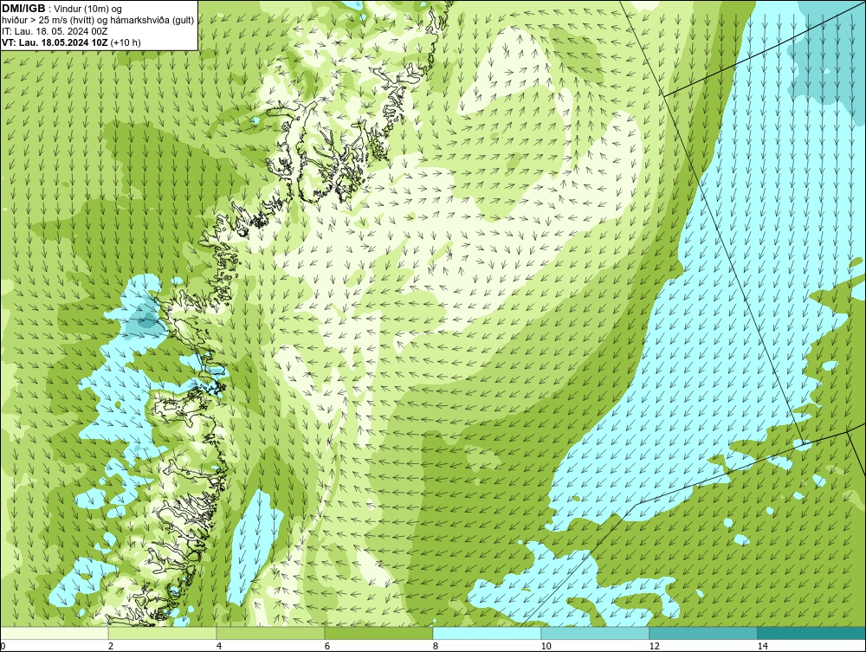Click the legend label '10'

click(546, 646)
